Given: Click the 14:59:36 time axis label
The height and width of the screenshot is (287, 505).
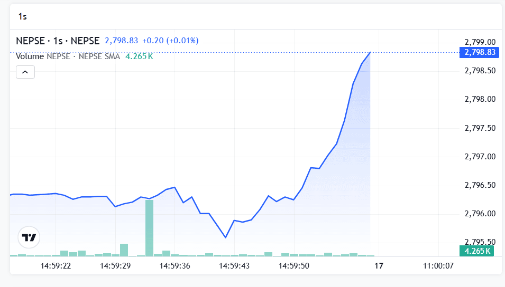Looking at the screenshot, I should tap(175, 266).
